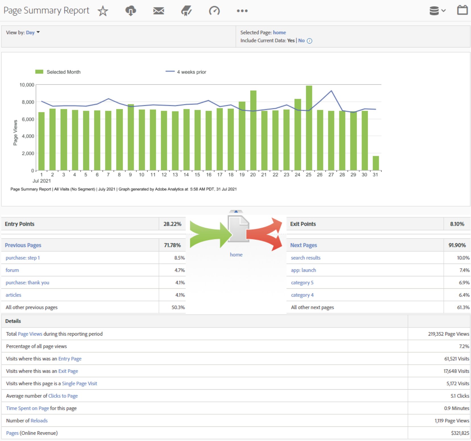Click the search results next page
The image size is (471, 441).
[306, 258]
